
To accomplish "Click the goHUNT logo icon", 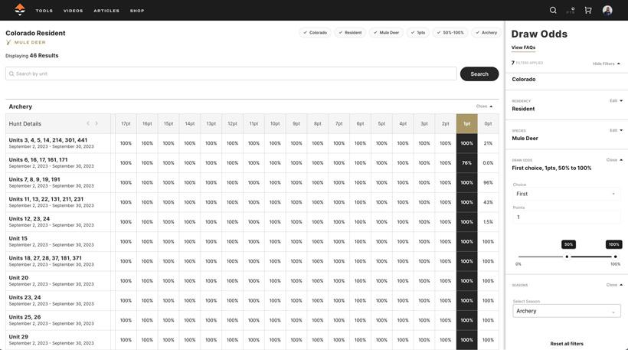I will coord(20,10).
